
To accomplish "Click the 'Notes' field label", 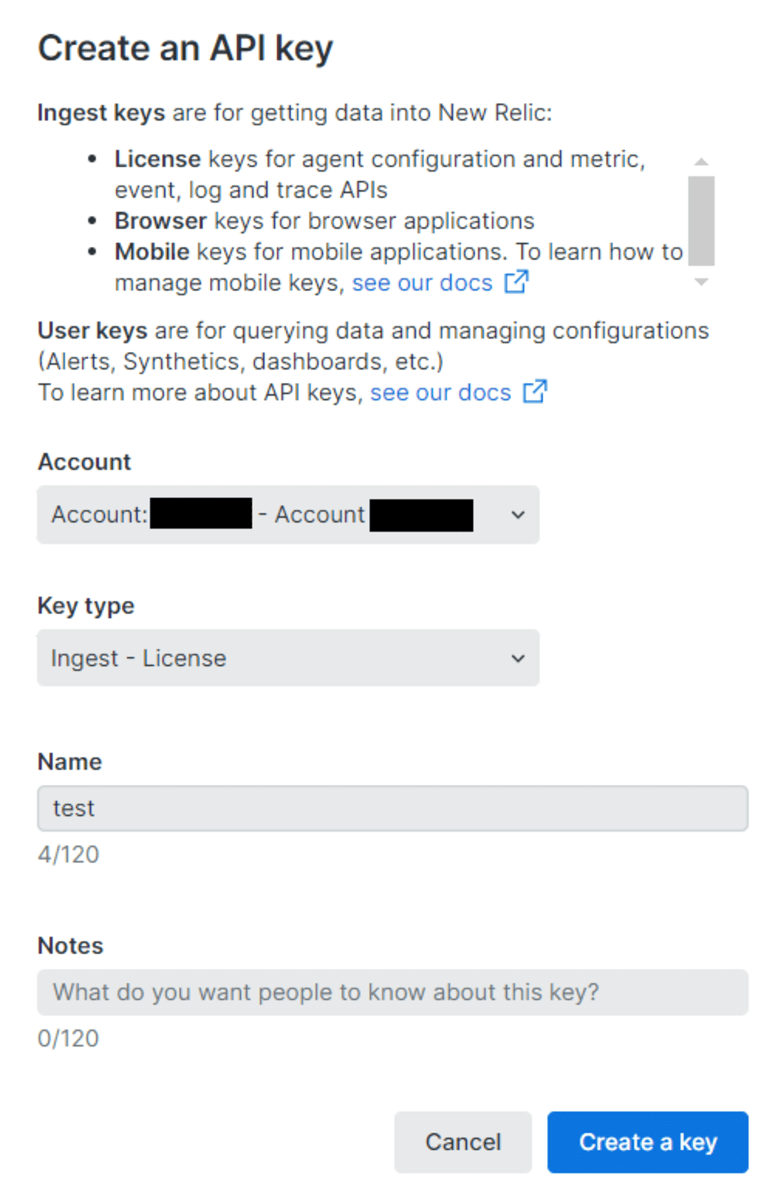I will tap(70, 946).
